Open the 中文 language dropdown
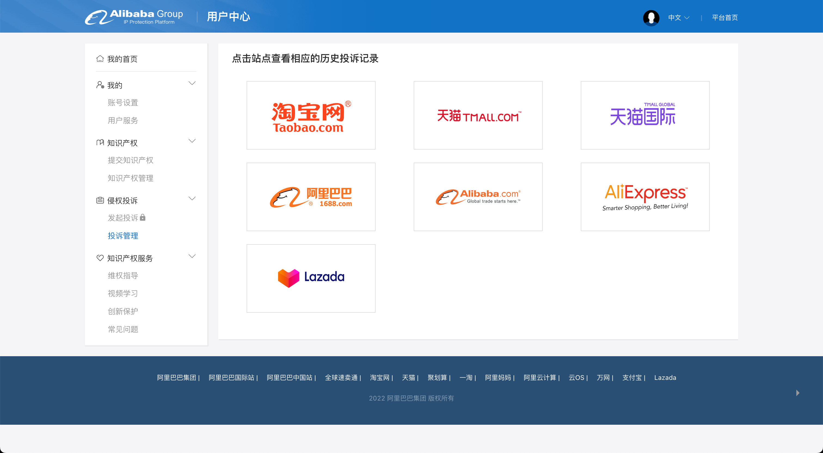Screen dimensions: 823x453 pos(678,18)
